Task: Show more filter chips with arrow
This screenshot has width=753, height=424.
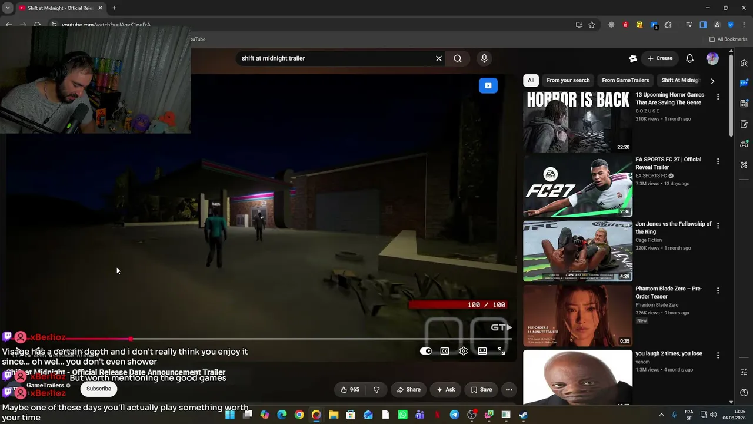Action: coord(712,81)
